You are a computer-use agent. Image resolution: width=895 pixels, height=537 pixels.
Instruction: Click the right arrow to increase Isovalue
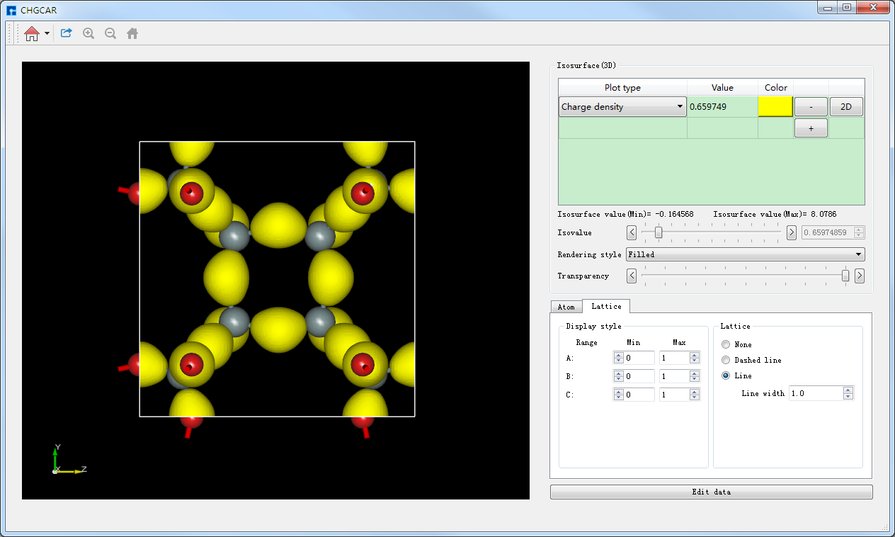tap(791, 232)
